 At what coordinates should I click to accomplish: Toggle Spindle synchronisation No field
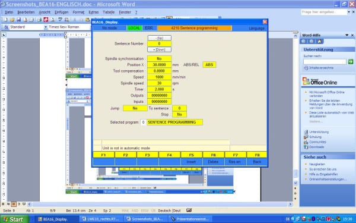[160, 58]
